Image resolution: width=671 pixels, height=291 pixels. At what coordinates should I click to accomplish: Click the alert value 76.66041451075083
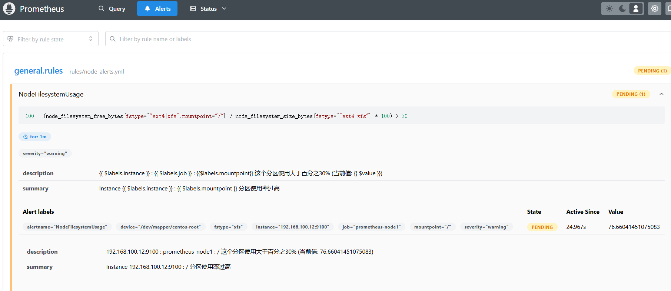(634, 227)
